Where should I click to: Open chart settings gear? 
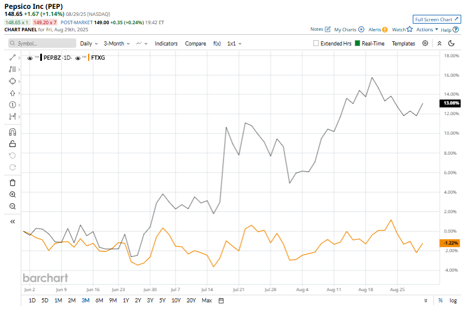(425, 43)
